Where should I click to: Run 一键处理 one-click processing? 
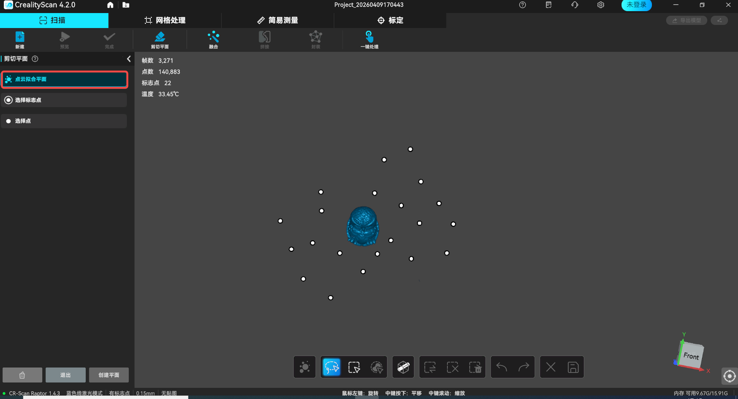click(x=369, y=40)
